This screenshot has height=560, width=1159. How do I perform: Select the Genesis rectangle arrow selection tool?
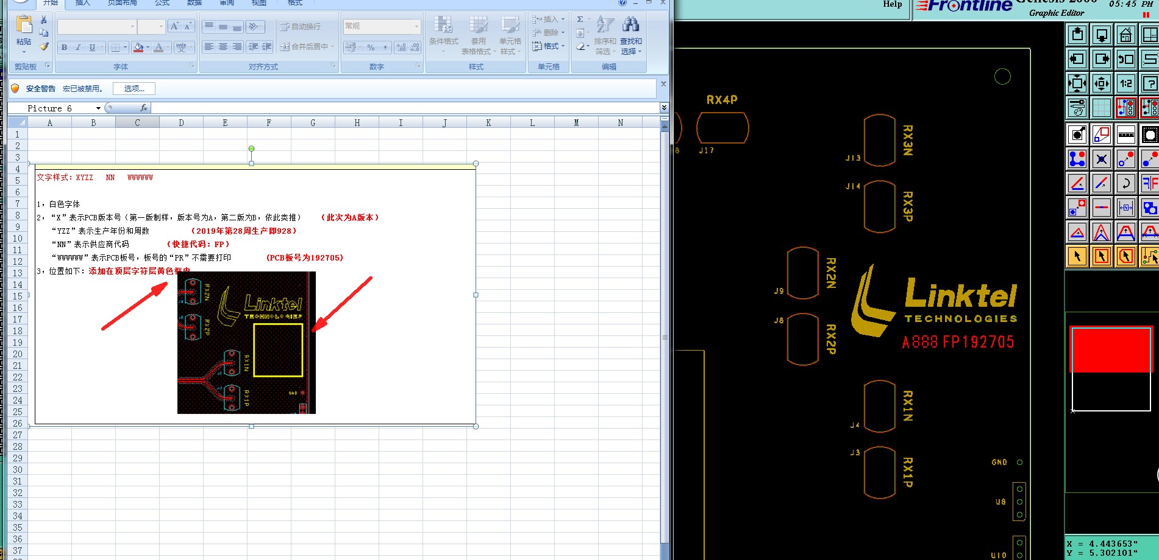pyautogui.click(x=1102, y=256)
